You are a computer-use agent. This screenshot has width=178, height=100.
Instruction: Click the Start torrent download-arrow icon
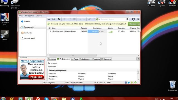[x=70, y=19]
